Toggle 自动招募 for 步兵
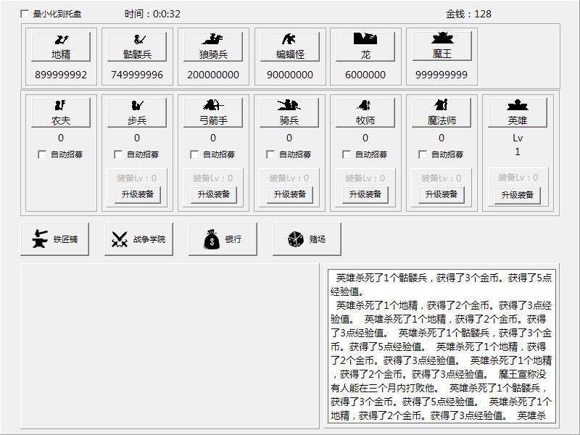Image resolution: width=580 pixels, height=435 pixels. pos(118,154)
